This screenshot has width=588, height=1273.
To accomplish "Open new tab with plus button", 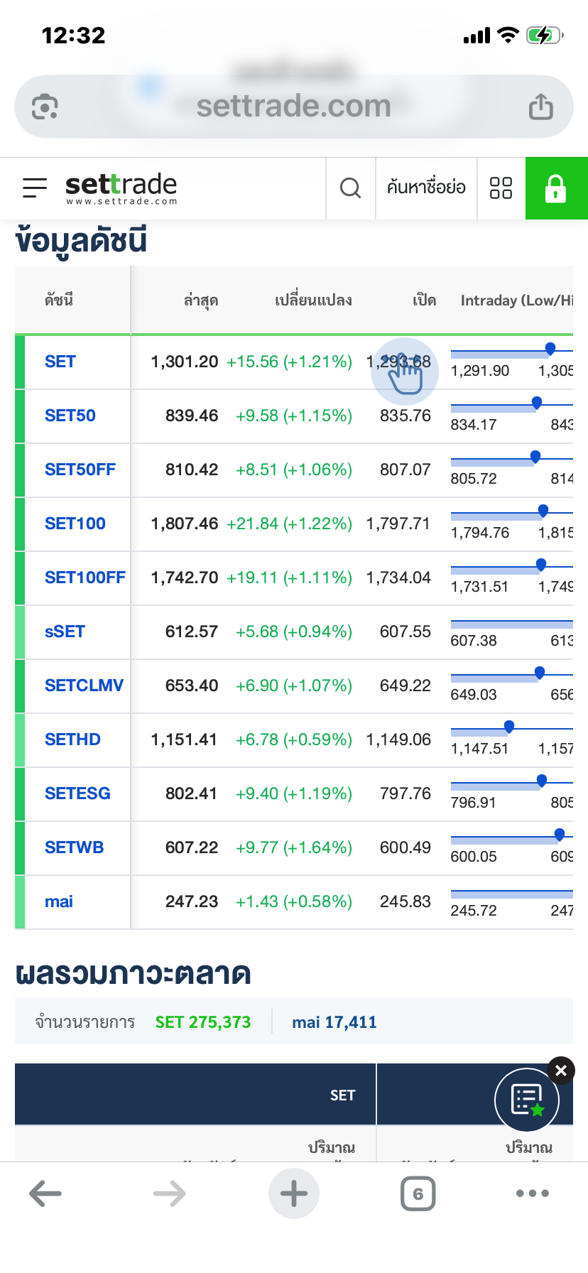I will pos(294,1193).
